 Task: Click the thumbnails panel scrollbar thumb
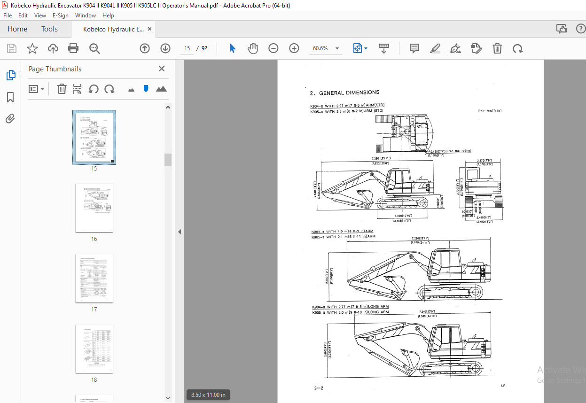[x=168, y=160]
